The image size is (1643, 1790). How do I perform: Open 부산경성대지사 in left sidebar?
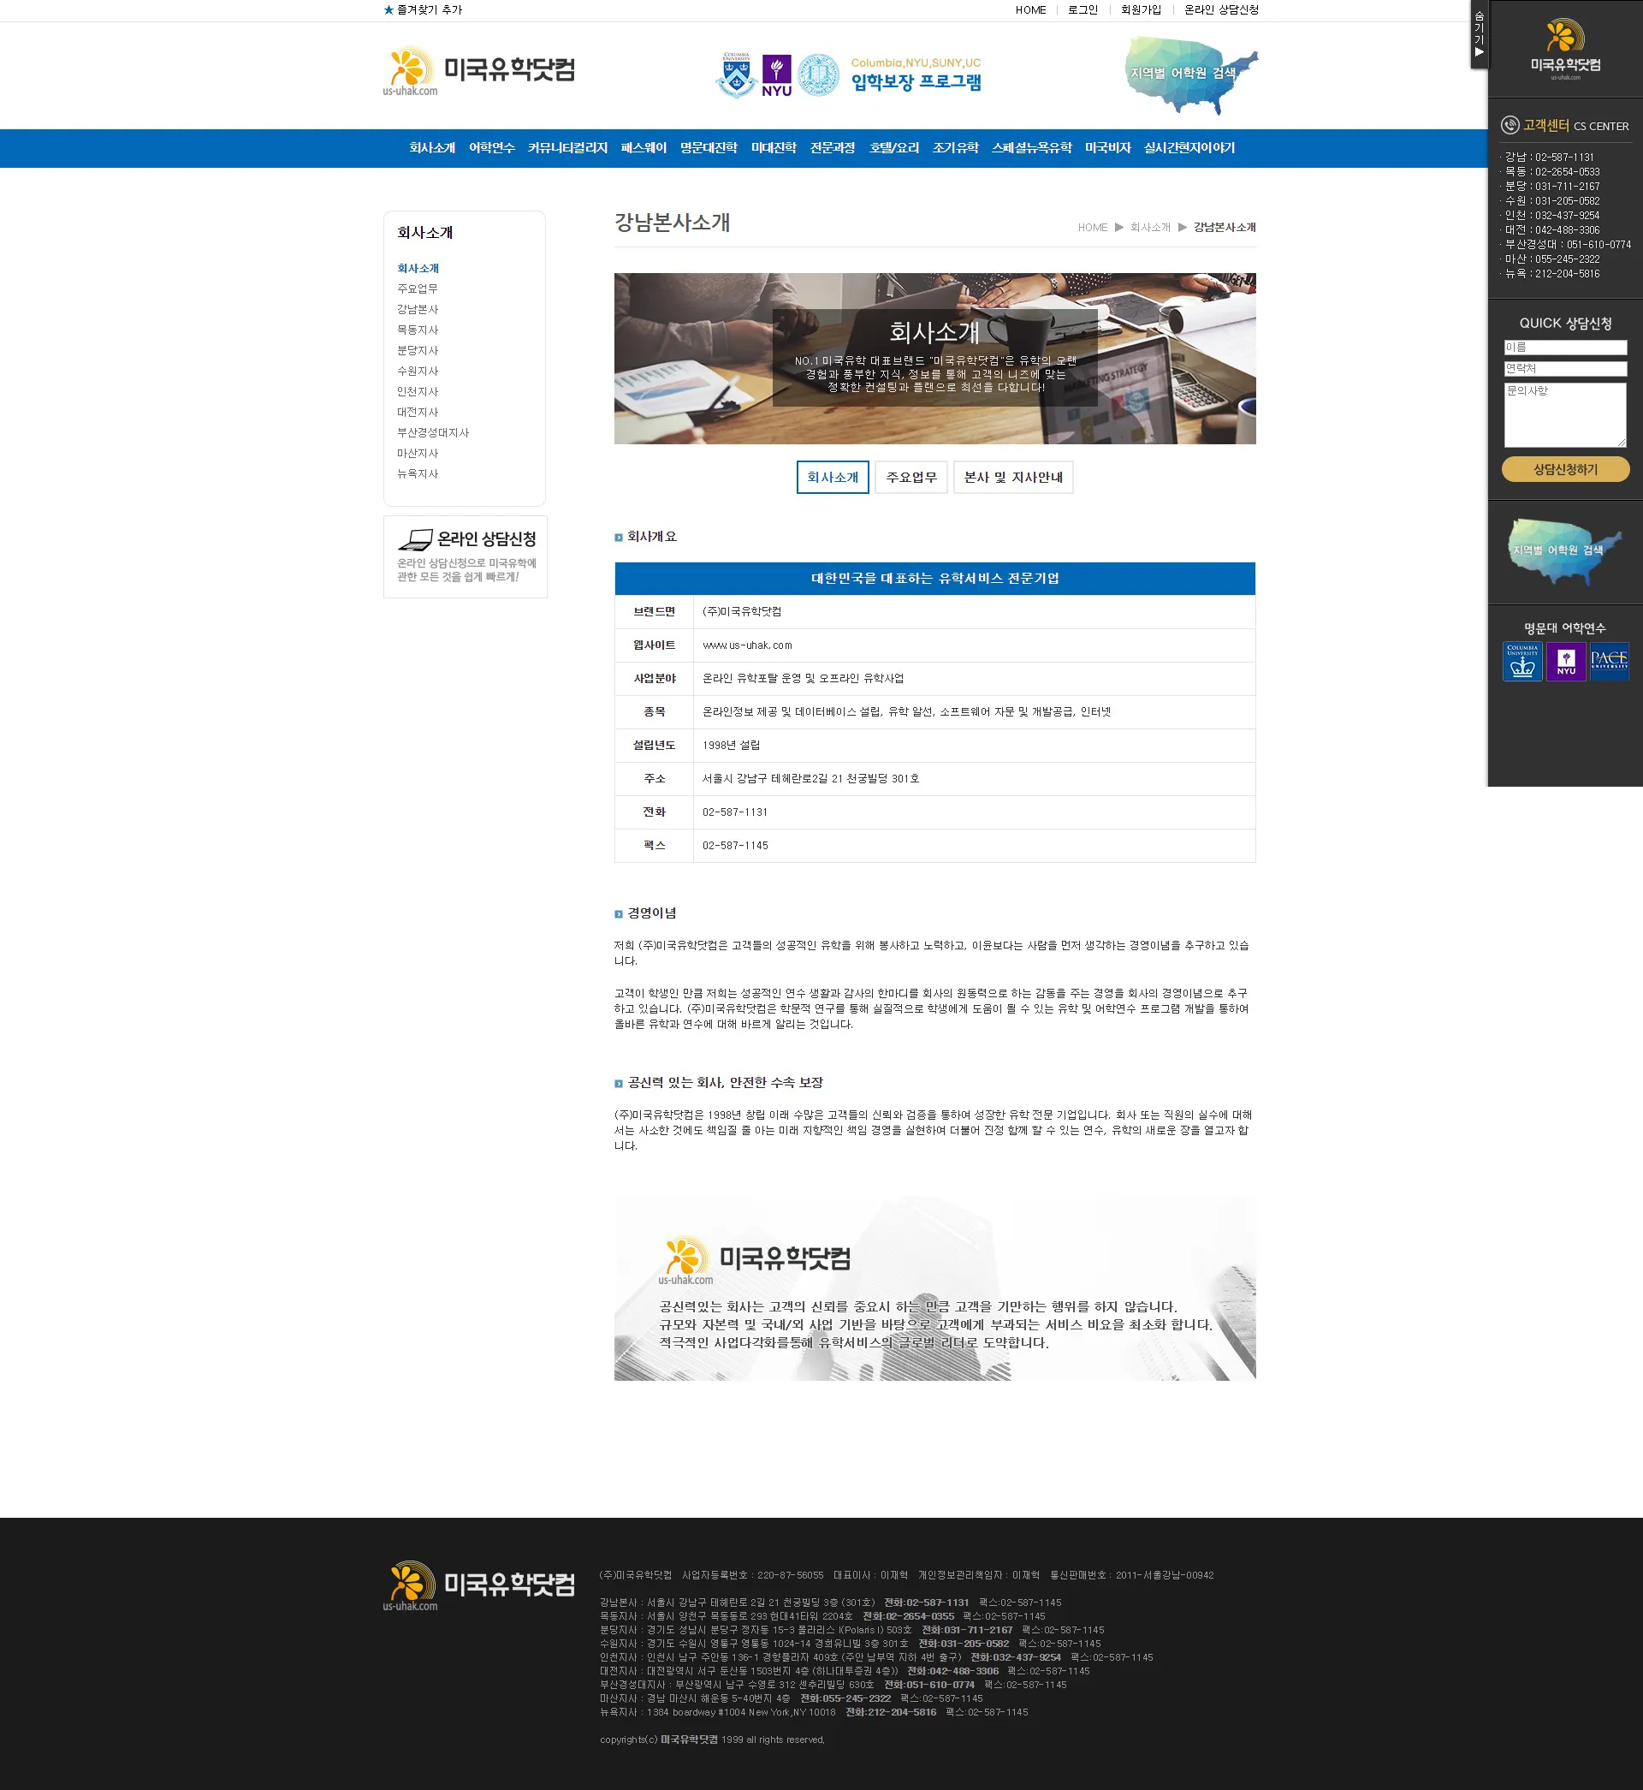click(433, 432)
